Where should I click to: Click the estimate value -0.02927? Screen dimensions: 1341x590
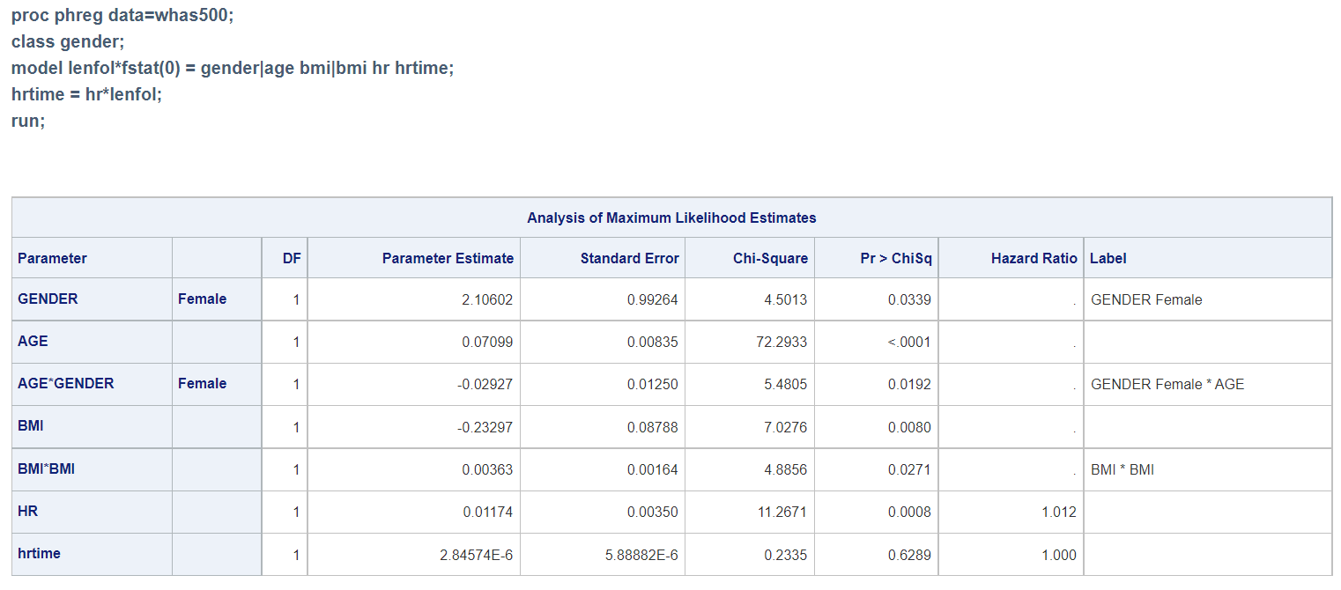(x=485, y=384)
